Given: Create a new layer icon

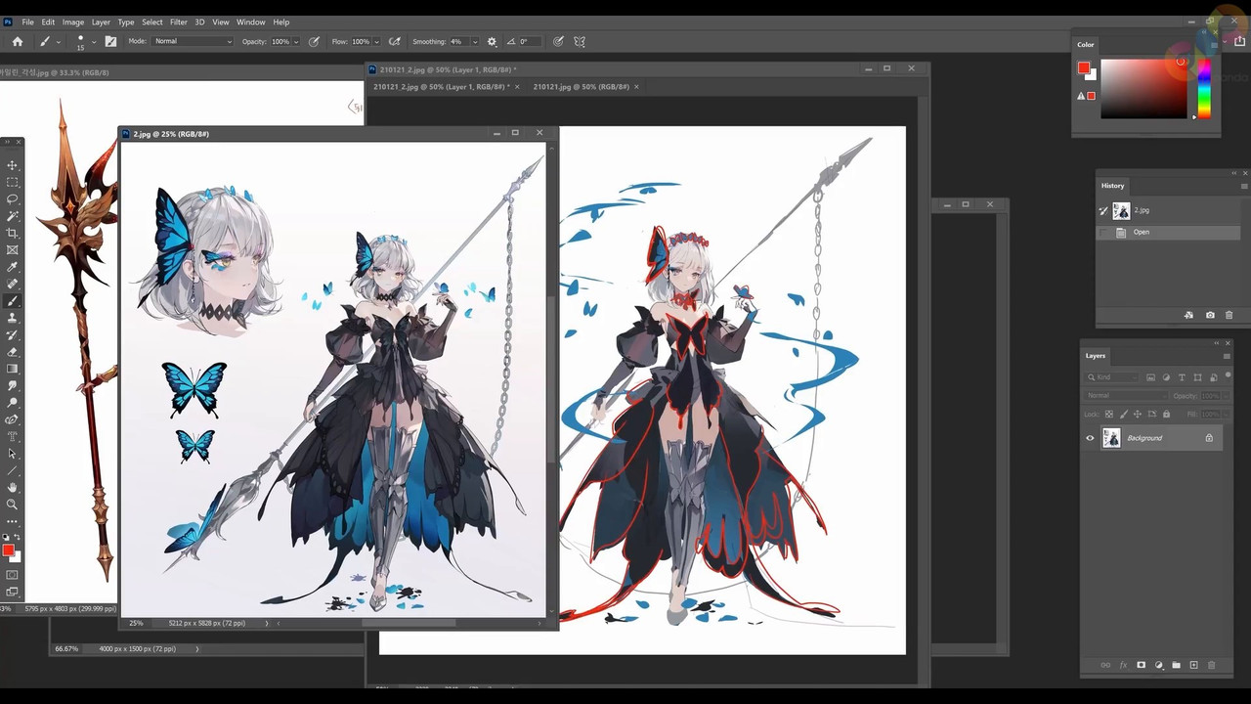Looking at the screenshot, I should (1193, 665).
